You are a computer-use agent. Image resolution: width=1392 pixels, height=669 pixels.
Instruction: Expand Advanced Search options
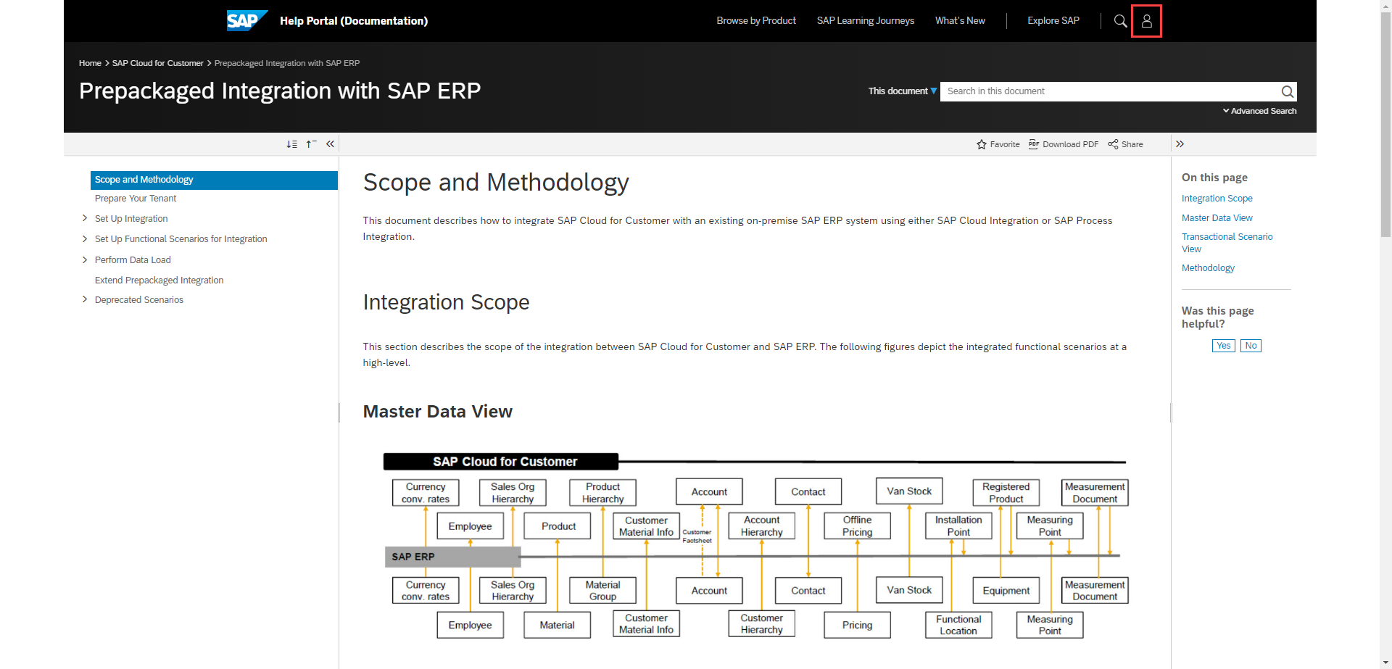tap(1259, 111)
